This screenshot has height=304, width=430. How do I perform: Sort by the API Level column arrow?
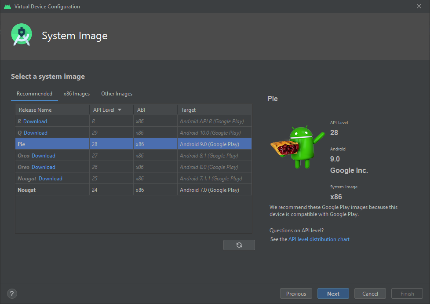click(x=120, y=110)
